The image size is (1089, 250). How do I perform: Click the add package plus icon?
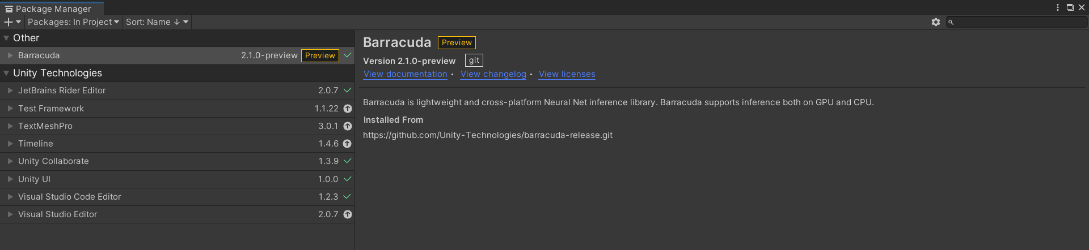[x=9, y=22]
